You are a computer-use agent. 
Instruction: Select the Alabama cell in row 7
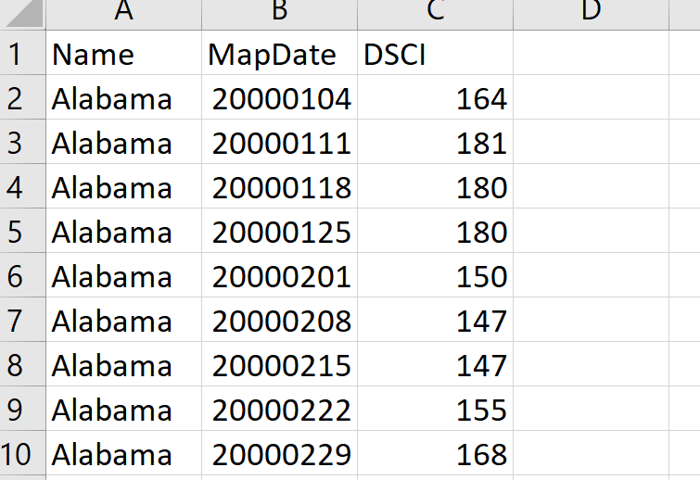[121, 321]
